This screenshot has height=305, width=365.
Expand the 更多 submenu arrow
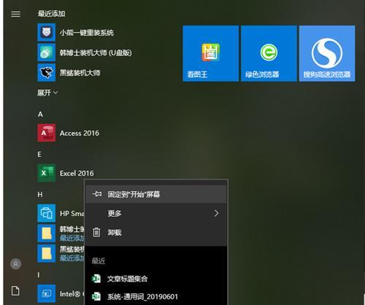tap(216, 213)
